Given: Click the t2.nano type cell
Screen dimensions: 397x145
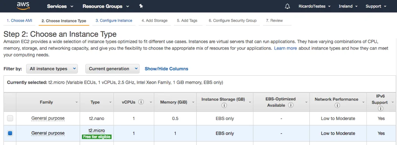Looking at the screenshot, I should [x=97, y=118].
